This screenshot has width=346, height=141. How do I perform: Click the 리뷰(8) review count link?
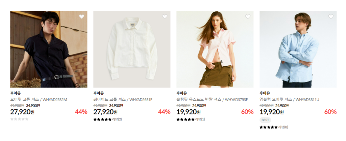coord(283,127)
